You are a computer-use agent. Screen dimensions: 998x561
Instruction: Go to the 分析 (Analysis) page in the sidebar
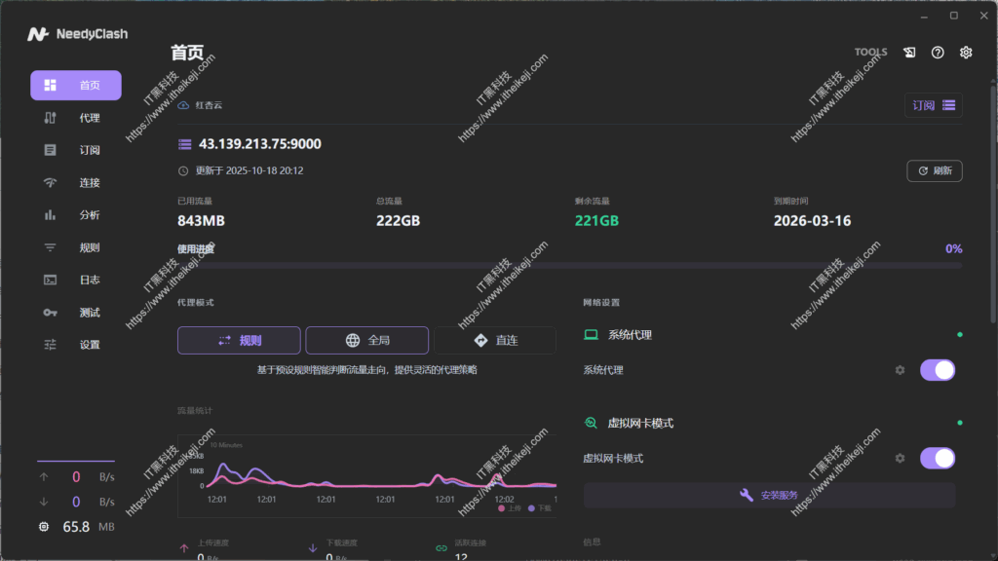coord(76,215)
